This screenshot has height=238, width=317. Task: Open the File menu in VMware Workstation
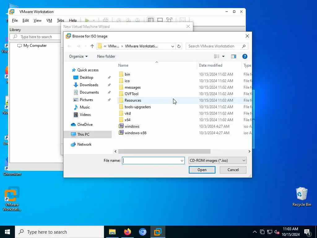[15, 20]
